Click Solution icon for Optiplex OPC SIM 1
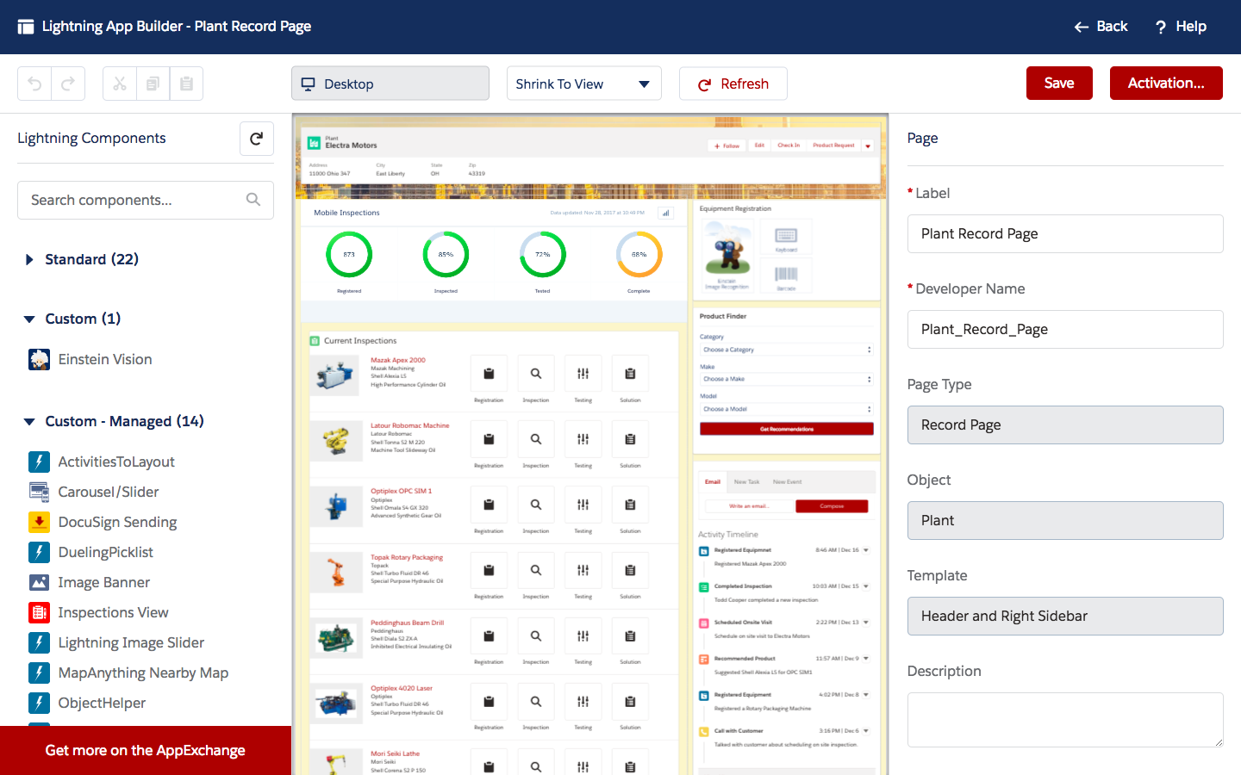Screen dimensions: 1241x775 click(630, 505)
